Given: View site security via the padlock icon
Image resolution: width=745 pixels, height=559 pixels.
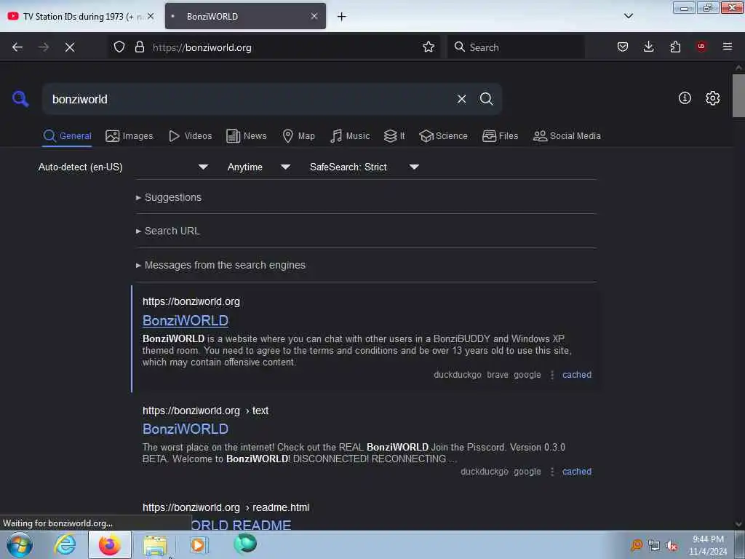Looking at the screenshot, I should tap(139, 47).
